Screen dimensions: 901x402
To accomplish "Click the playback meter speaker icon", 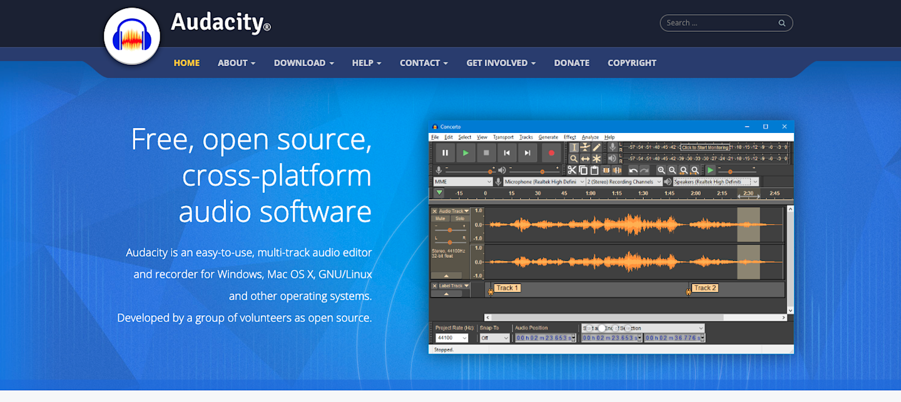I will click(x=613, y=159).
